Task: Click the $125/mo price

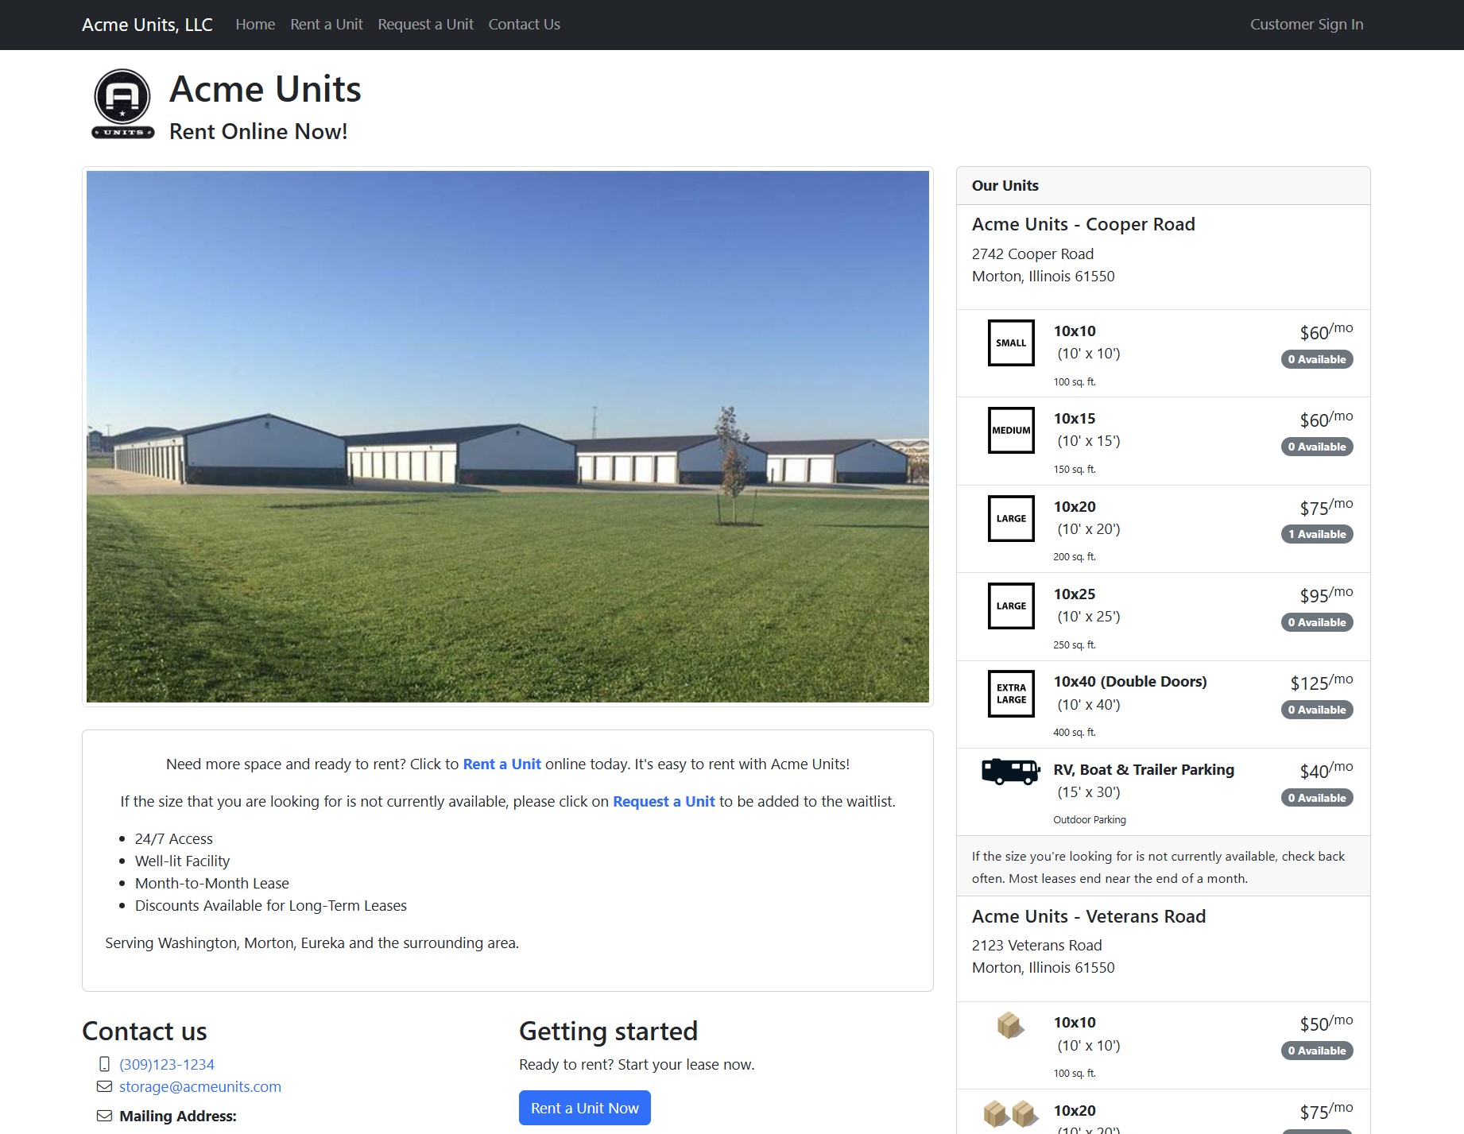Action: pos(1322,682)
